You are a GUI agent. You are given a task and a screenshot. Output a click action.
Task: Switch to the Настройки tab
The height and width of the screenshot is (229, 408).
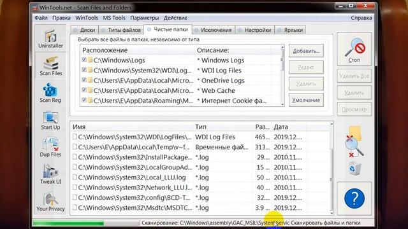point(255,30)
